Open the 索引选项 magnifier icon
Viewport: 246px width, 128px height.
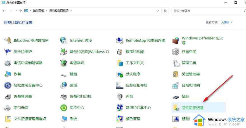pos(8,108)
